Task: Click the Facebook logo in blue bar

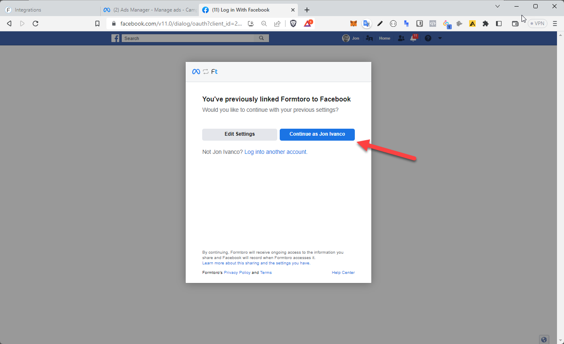Action: tap(116, 38)
